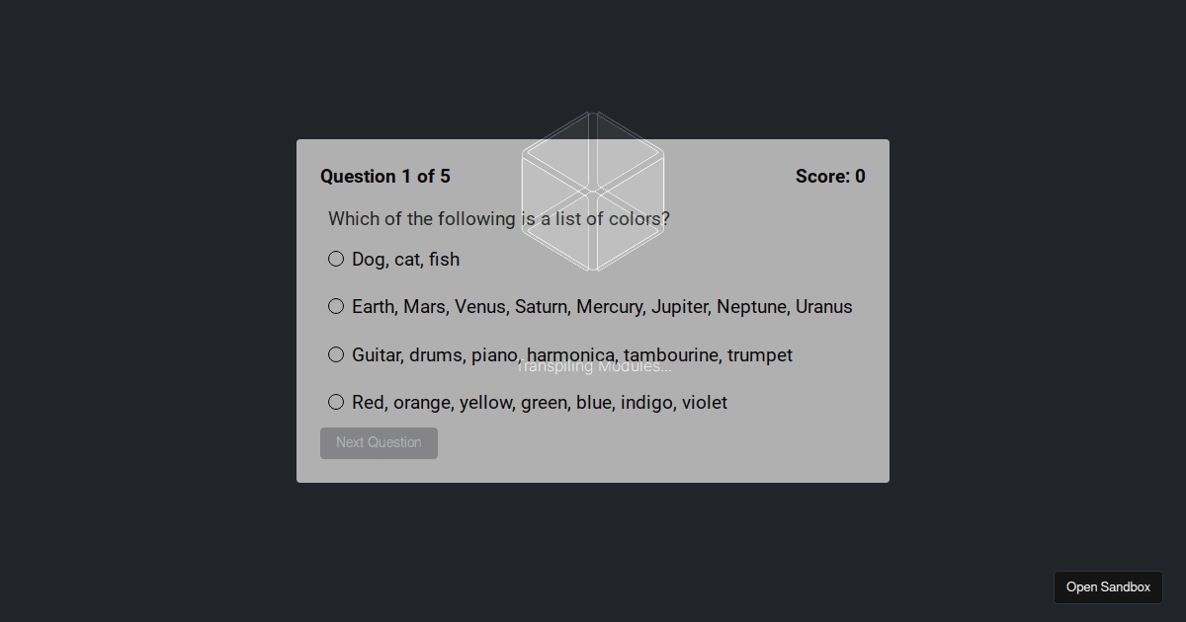Click the answer text listing instruments
Screen dimensions: 1186x622
point(571,354)
